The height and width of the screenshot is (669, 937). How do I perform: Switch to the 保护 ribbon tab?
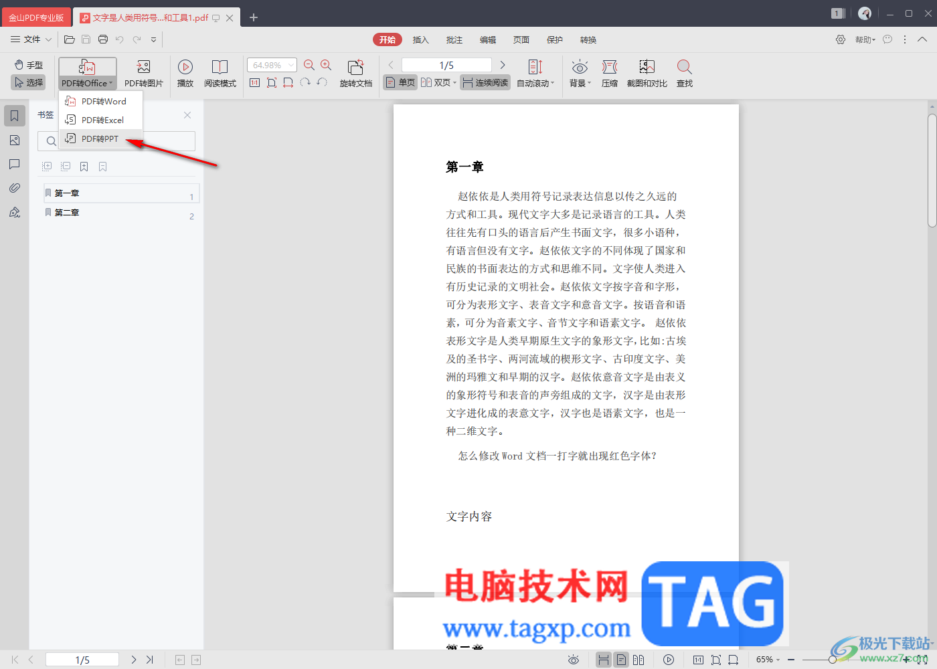554,40
